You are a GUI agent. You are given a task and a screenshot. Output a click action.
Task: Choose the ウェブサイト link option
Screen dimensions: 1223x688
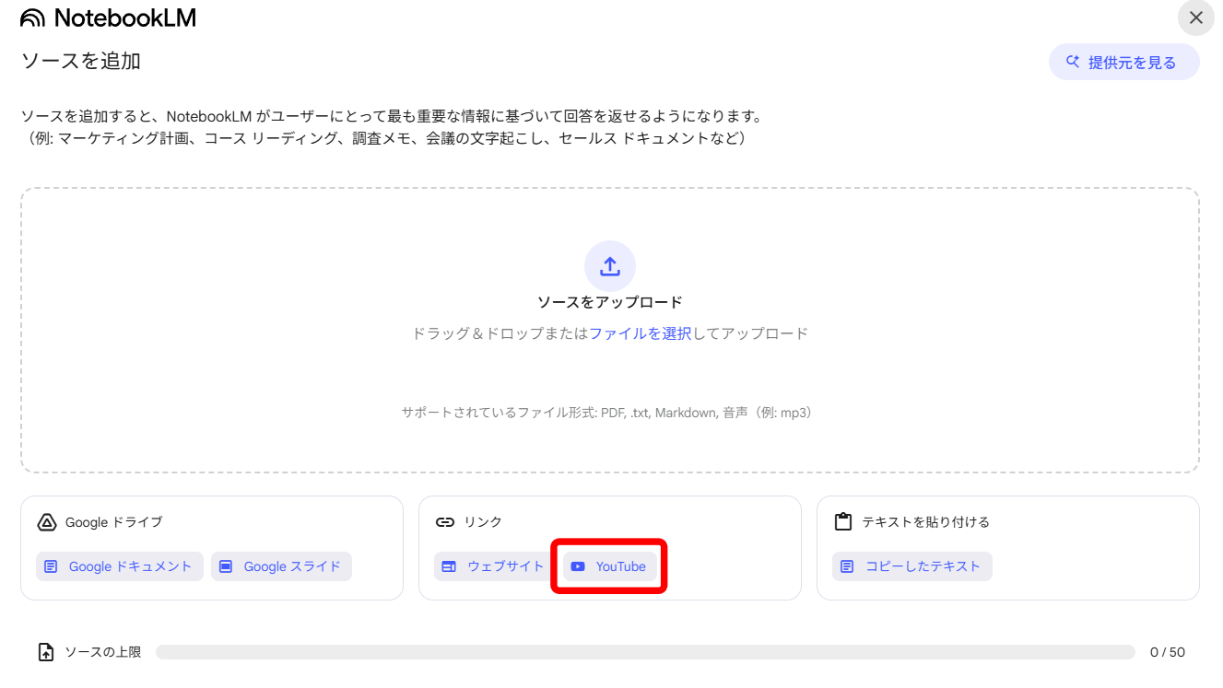pyautogui.click(x=495, y=566)
